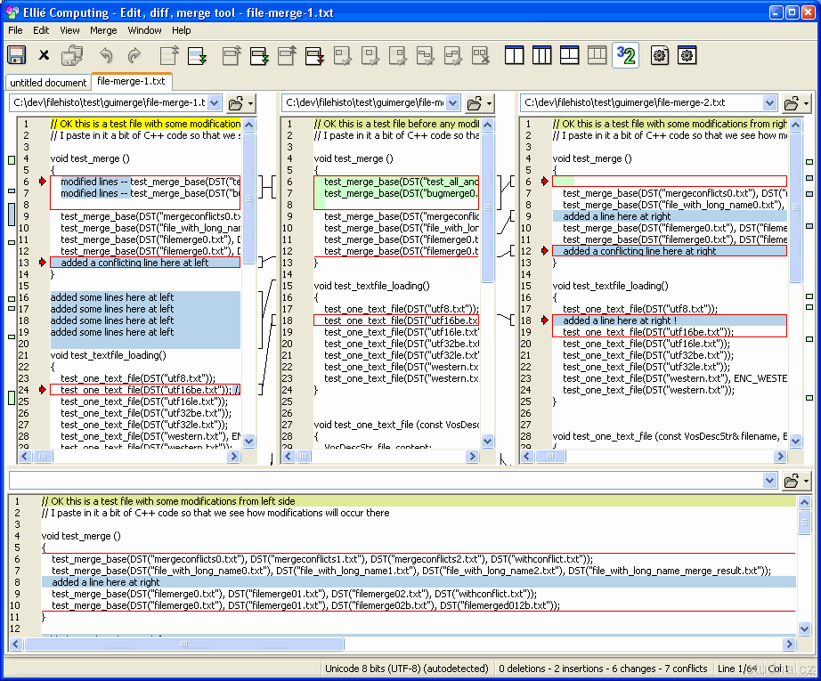
Task: Click the black X close document icon
Action: (x=44, y=55)
